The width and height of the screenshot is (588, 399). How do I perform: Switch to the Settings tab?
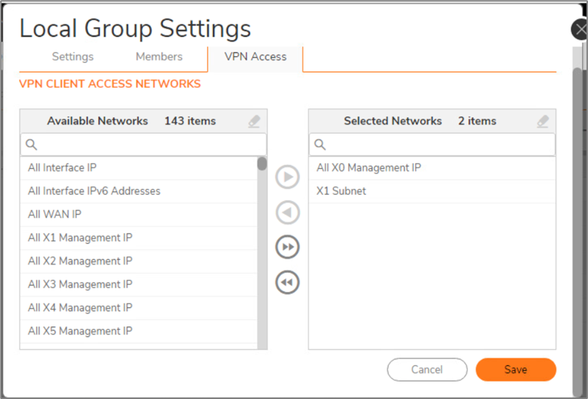coord(73,57)
